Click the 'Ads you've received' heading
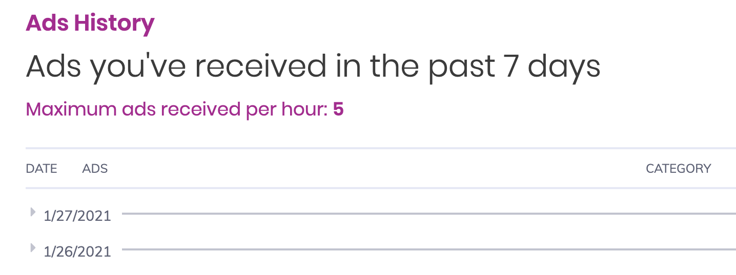Screen dimensions: 736x275 click(x=313, y=66)
